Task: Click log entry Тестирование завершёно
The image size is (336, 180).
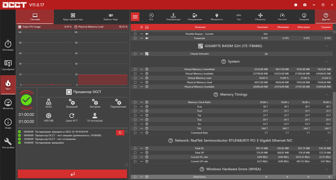Action: pyautogui.click(x=49, y=143)
